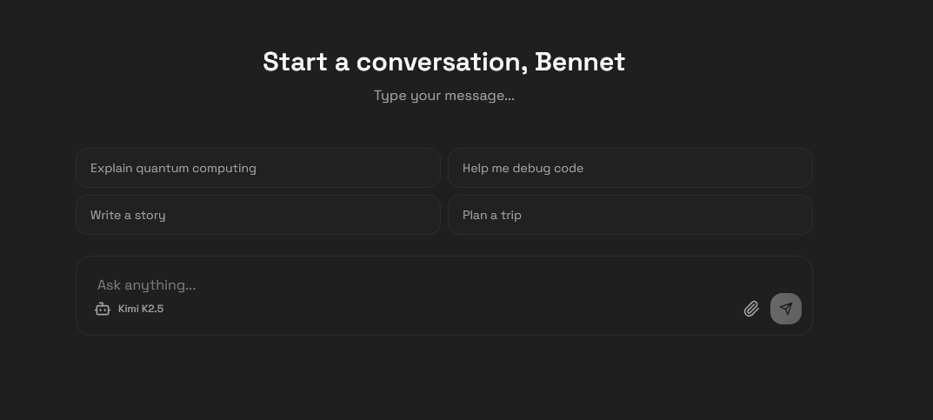Select the 'Plan a trip' prompt card
The image size is (933, 420).
click(630, 215)
